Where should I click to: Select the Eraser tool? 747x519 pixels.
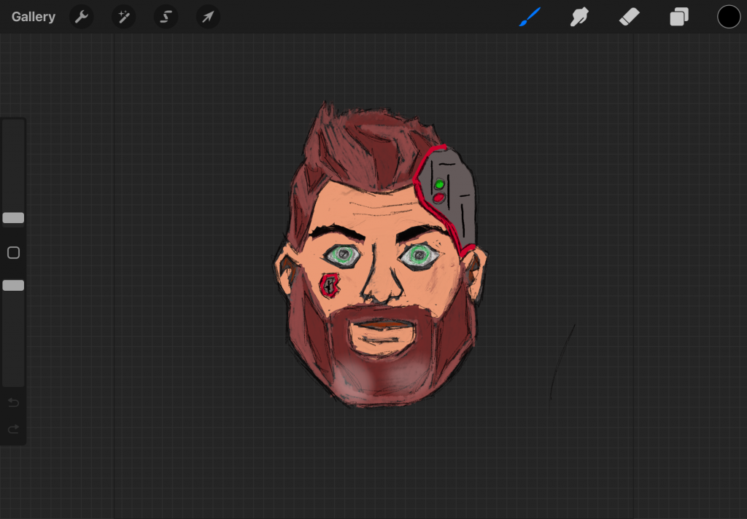[x=629, y=17]
